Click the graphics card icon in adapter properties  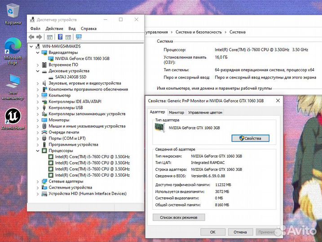coord(160,128)
